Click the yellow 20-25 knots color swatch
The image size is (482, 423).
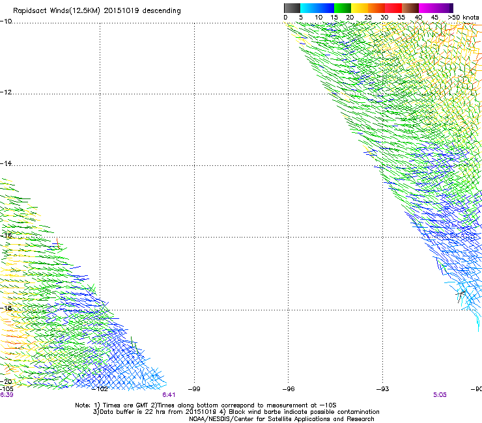click(360, 8)
